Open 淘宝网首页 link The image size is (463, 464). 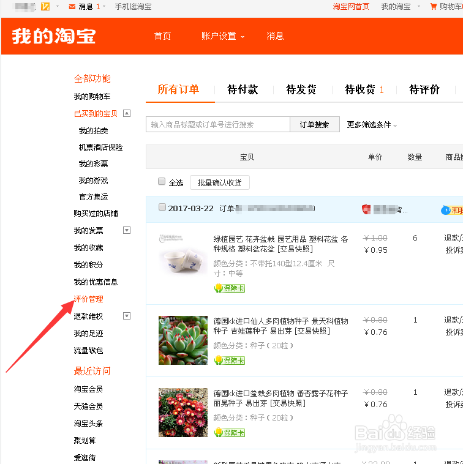click(351, 7)
